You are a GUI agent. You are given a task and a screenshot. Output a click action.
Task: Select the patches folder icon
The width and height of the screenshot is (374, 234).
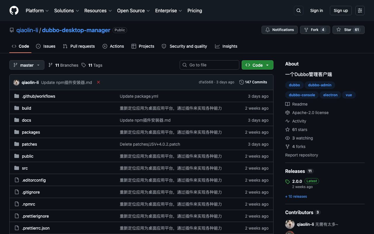coord(17,144)
